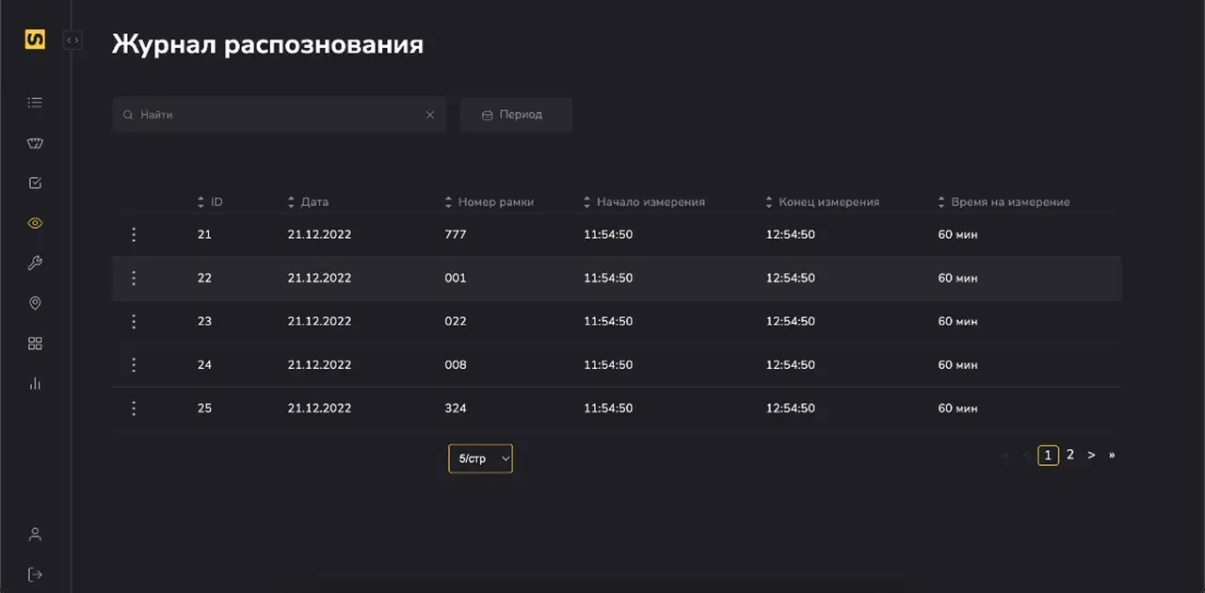Sort the table by the ID column
Screen dimensions: 1205x593
[x=201, y=201]
